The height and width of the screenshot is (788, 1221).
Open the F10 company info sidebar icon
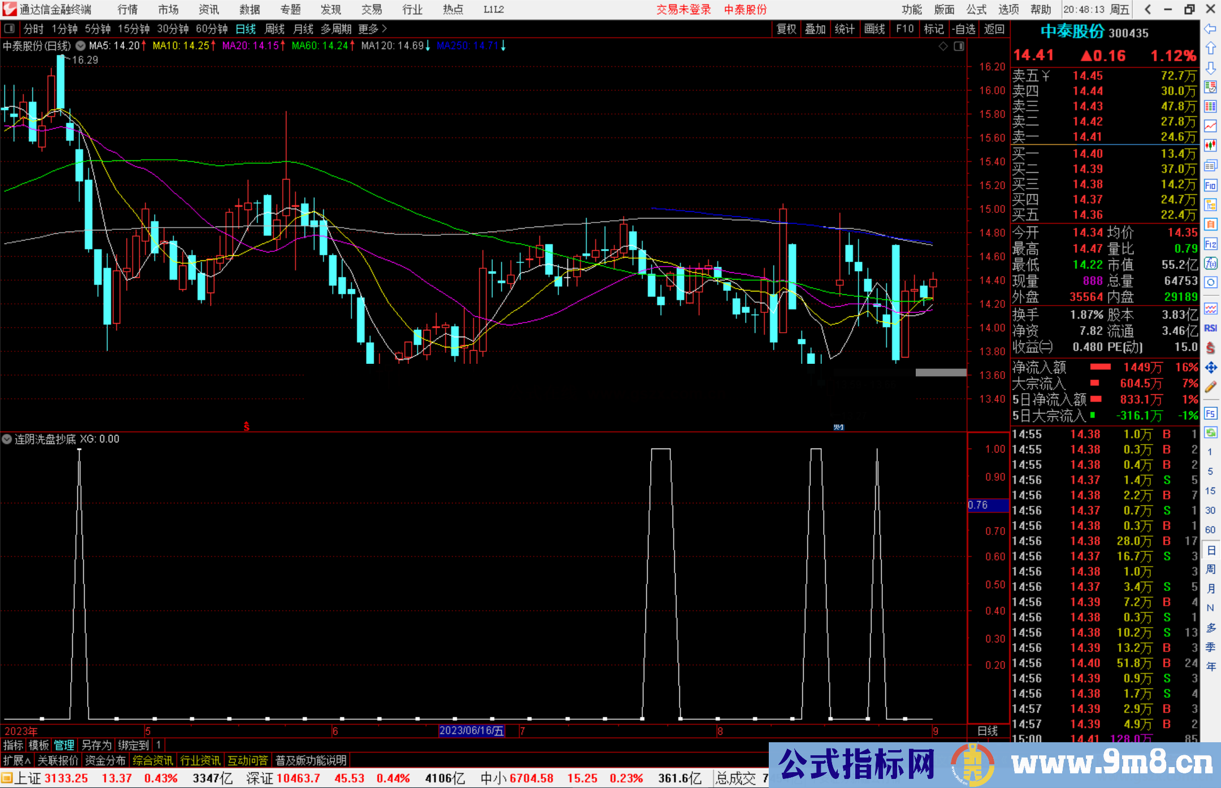(x=1210, y=185)
